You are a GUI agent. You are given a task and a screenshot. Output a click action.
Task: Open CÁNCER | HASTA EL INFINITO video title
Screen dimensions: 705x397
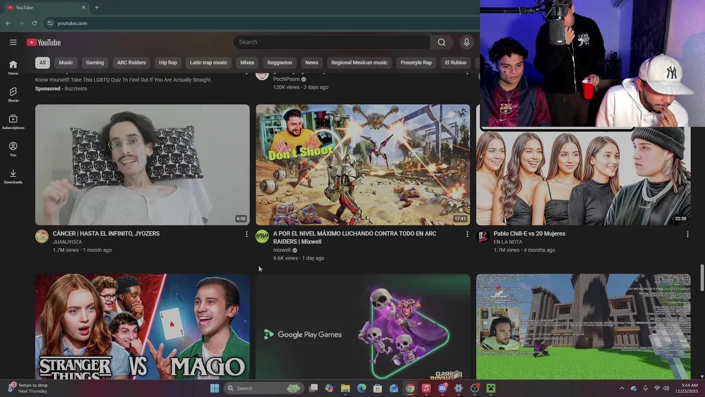point(106,234)
